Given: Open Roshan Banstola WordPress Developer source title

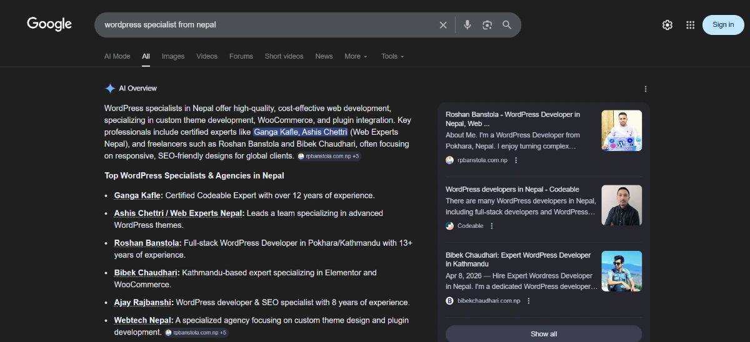Looking at the screenshot, I should 513,119.
